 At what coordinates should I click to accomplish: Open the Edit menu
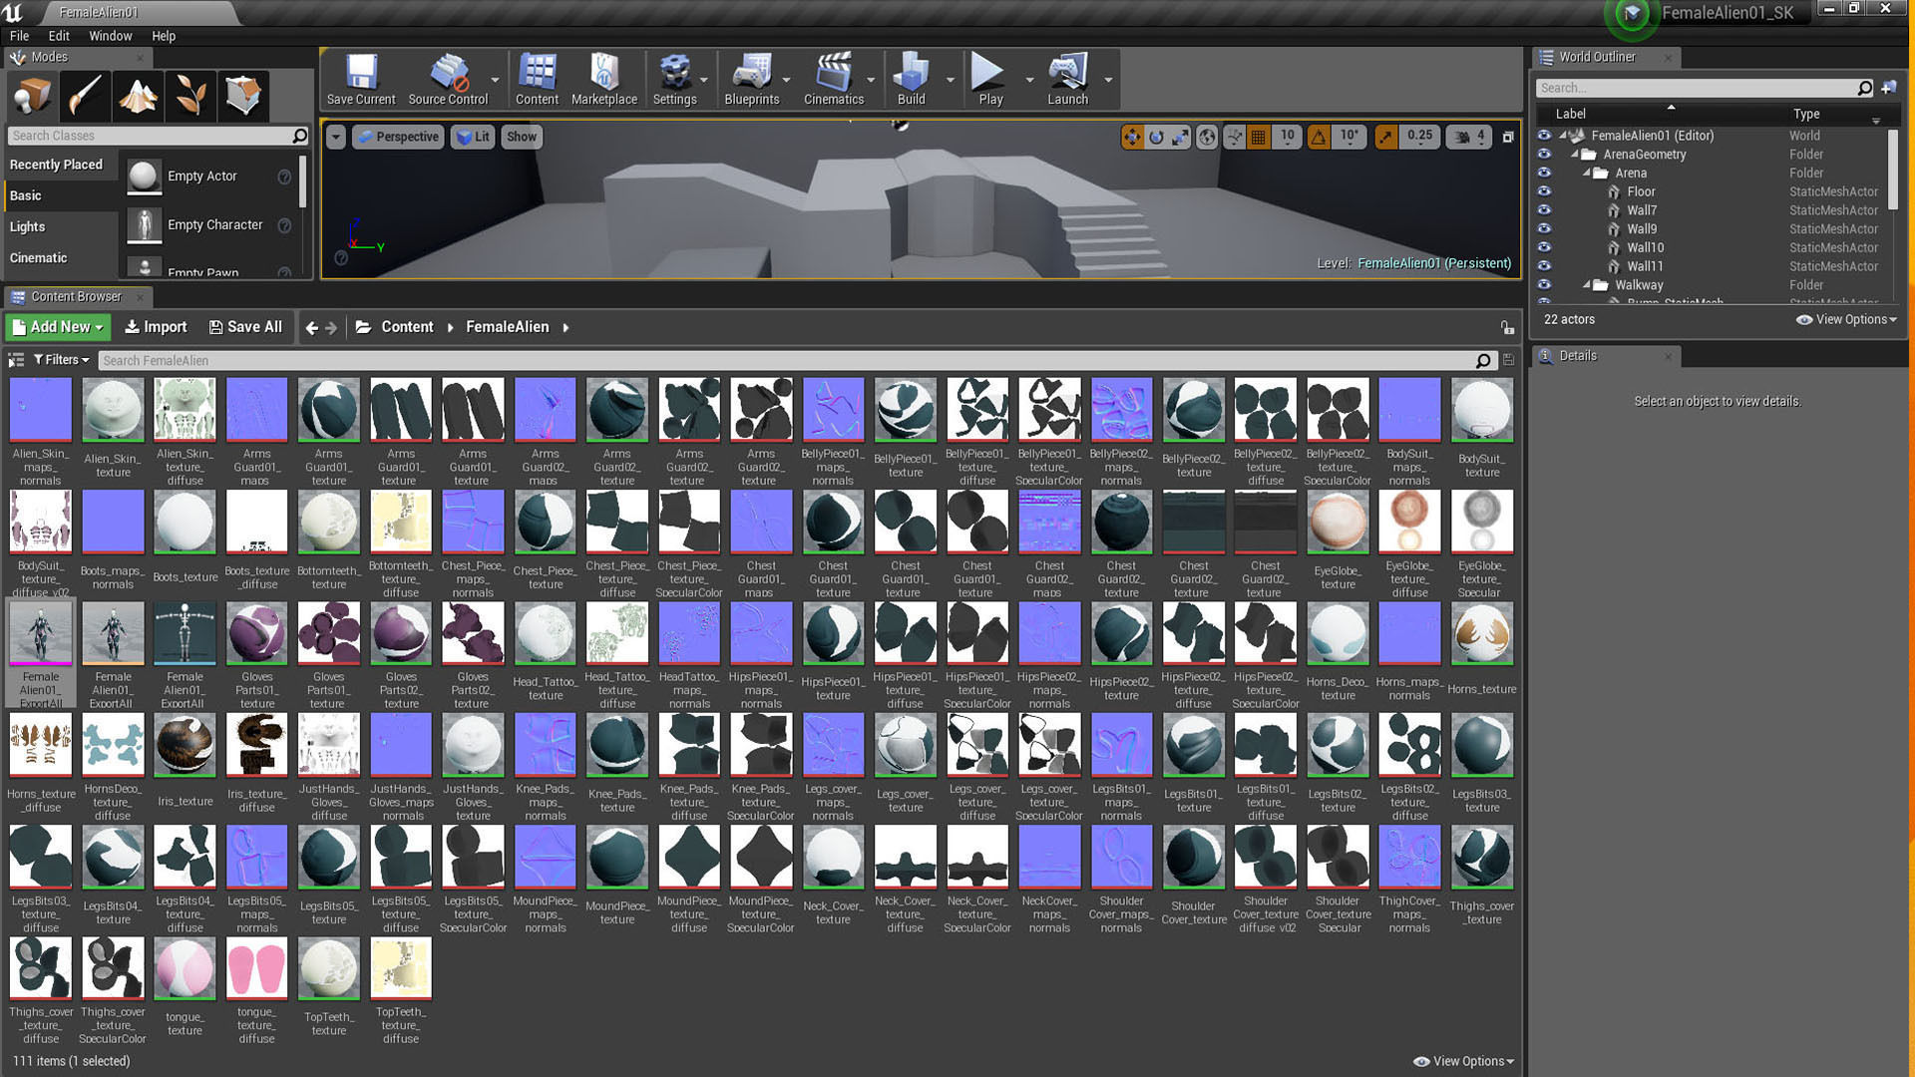point(59,36)
